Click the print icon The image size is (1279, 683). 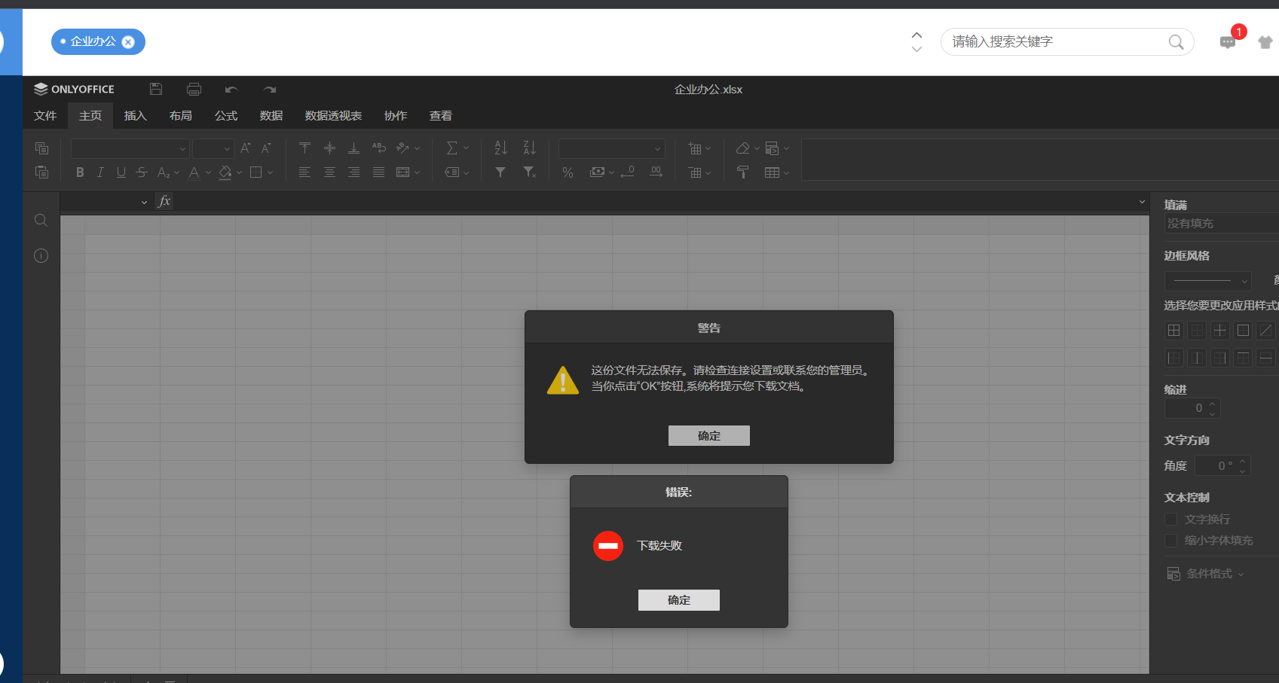(x=194, y=89)
